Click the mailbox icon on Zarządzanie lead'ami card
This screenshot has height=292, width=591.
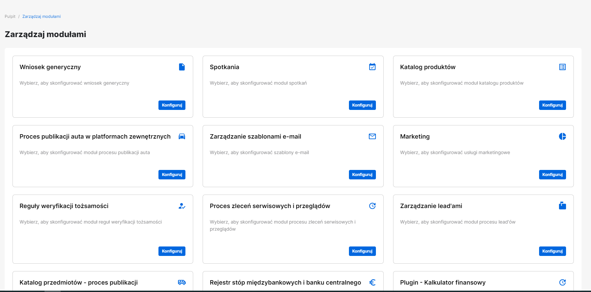562,206
